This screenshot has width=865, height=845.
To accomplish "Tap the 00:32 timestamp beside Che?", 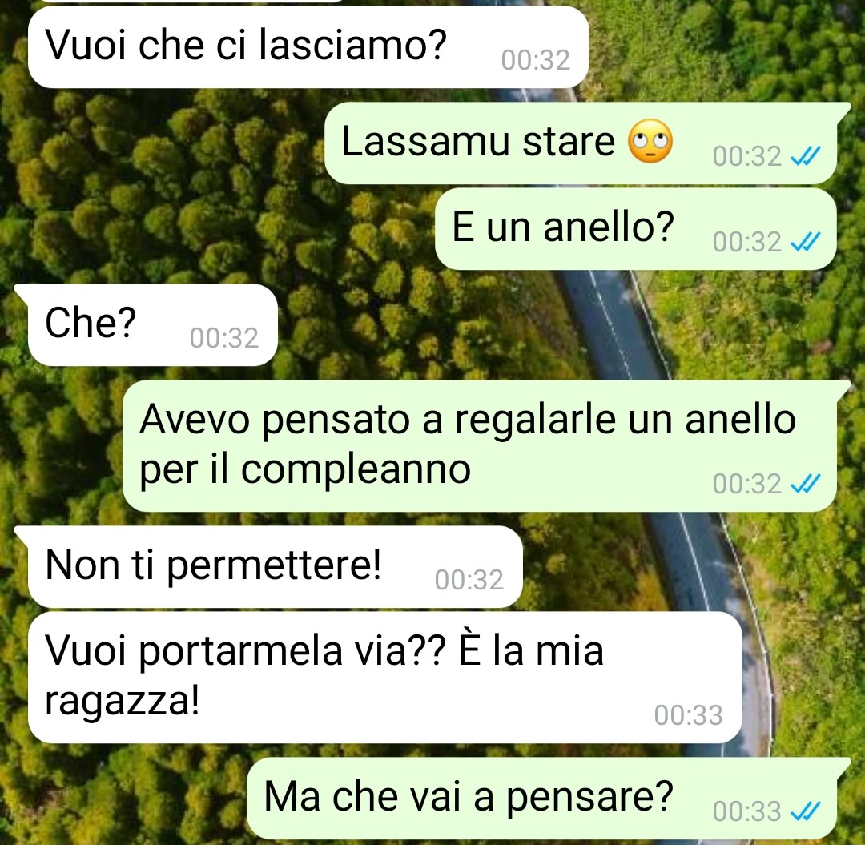I will pyautogui.click(x=224, y=337).
